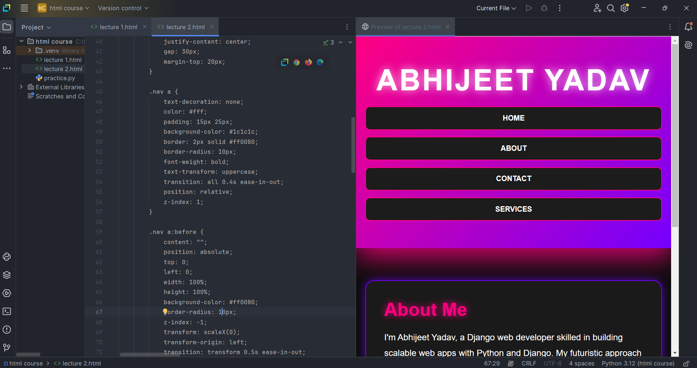697x368 pixels.
Task: Click the HOME link in preview
Action: coord(513,118)
